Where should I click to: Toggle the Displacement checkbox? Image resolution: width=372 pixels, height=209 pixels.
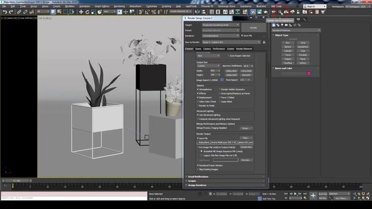(198, 98)
